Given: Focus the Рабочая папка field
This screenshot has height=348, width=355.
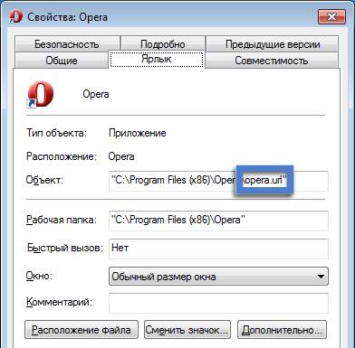Looking at the screenshot, I should tap(218, 221).
